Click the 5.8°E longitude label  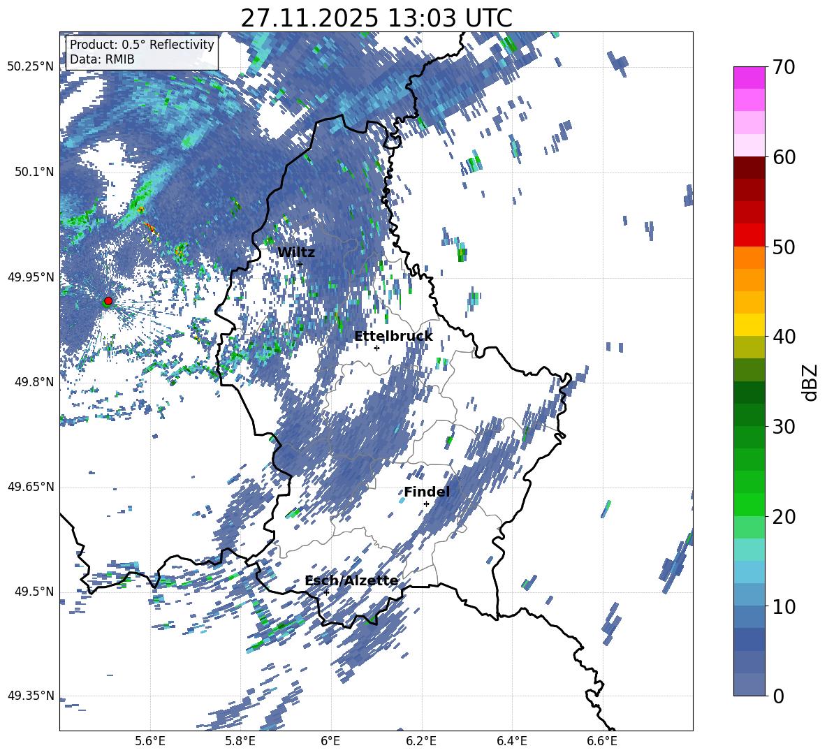coord(240,742)
